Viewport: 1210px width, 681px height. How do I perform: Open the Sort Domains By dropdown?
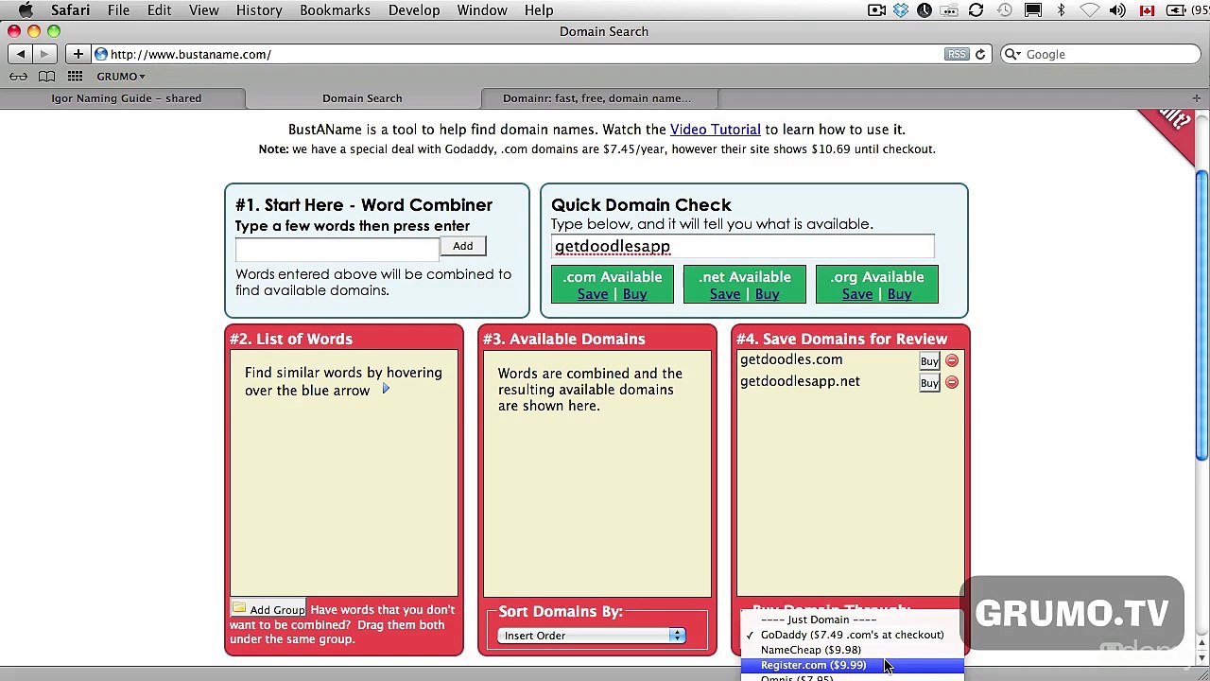(591, 636)
